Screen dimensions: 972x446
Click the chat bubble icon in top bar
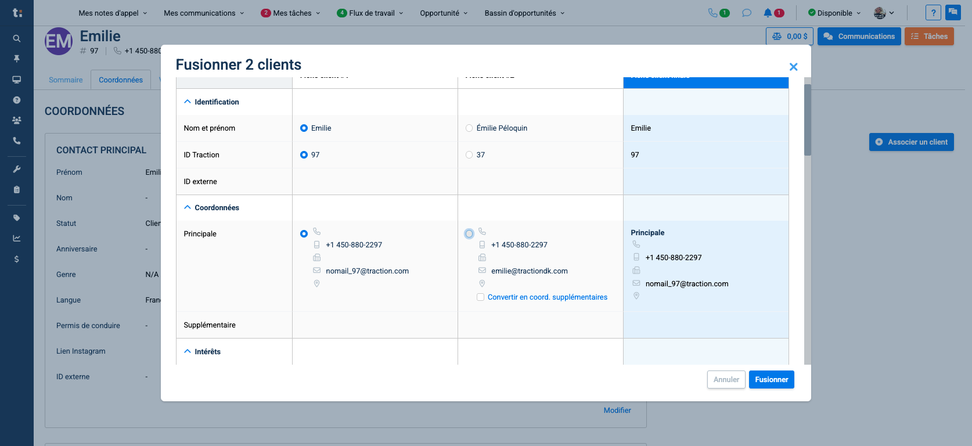pos(747,13)
